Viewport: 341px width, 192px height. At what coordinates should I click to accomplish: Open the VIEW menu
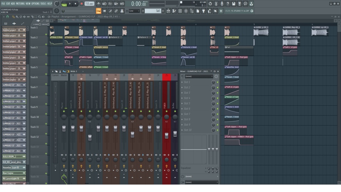(x=28, y=3)
